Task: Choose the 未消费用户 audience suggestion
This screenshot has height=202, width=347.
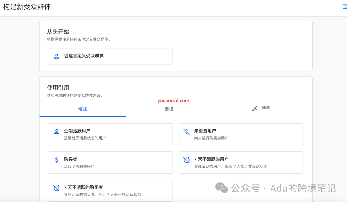Action: [x=241, y=134]
